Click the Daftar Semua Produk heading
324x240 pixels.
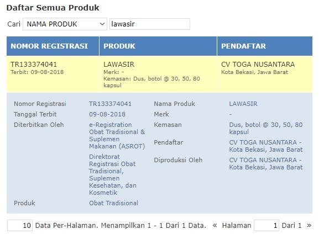(53, 8)
